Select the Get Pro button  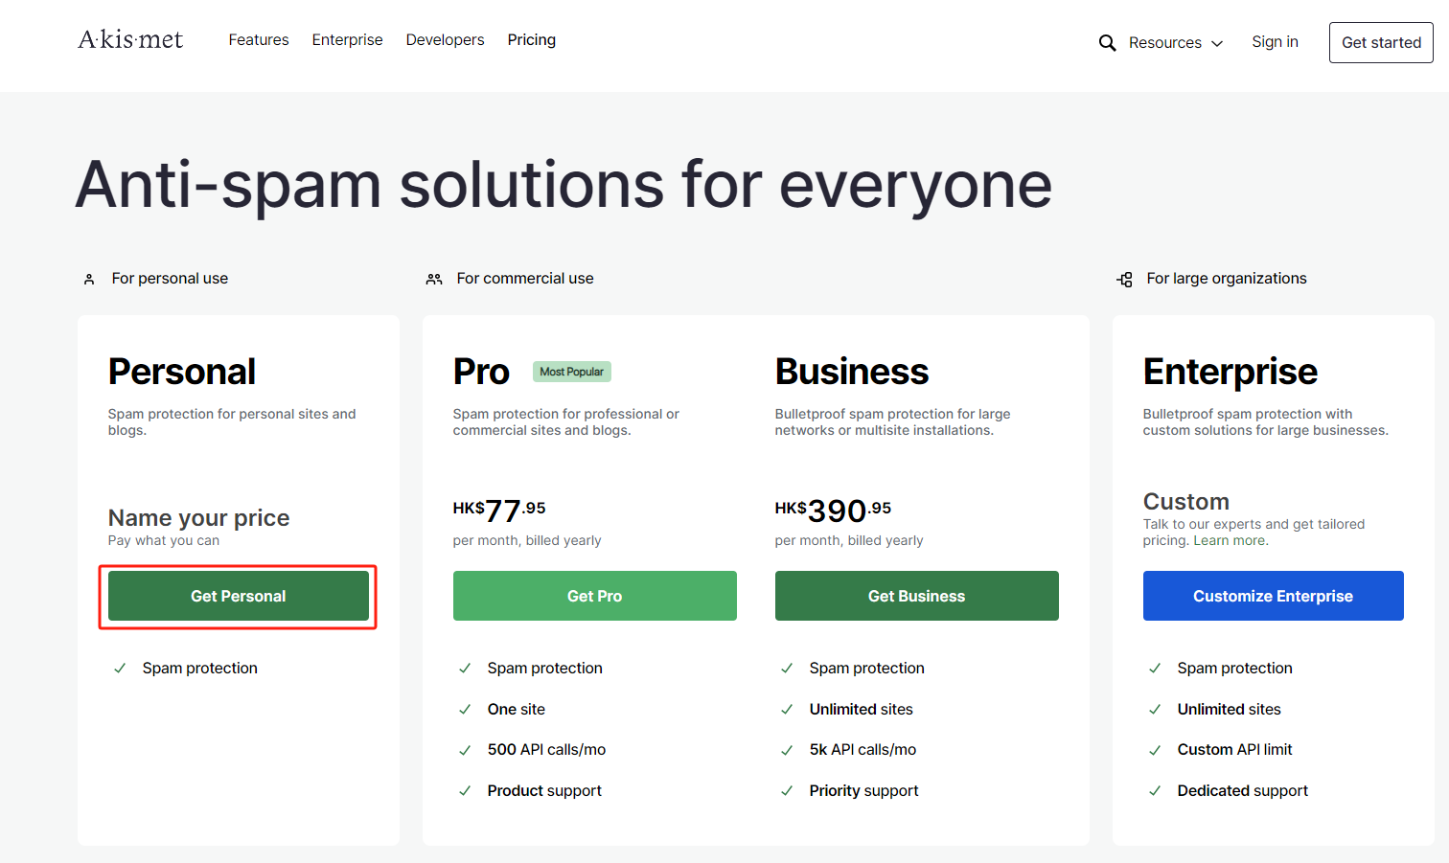(595, 596)
